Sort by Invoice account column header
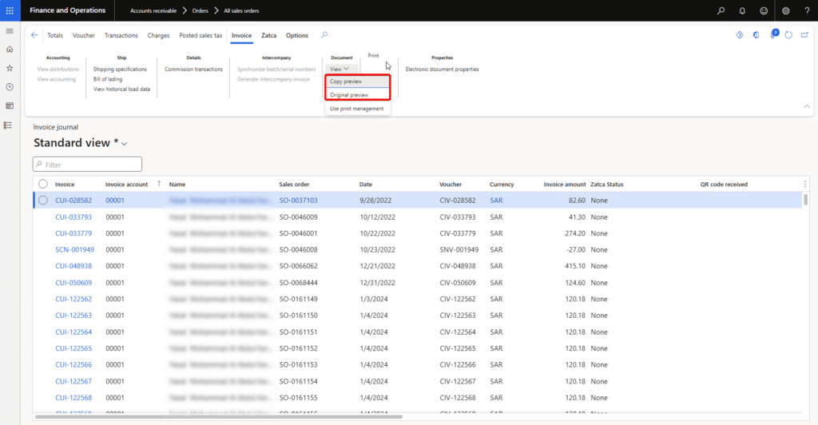The width and height of the screenshot is (818, 425). 127,184
